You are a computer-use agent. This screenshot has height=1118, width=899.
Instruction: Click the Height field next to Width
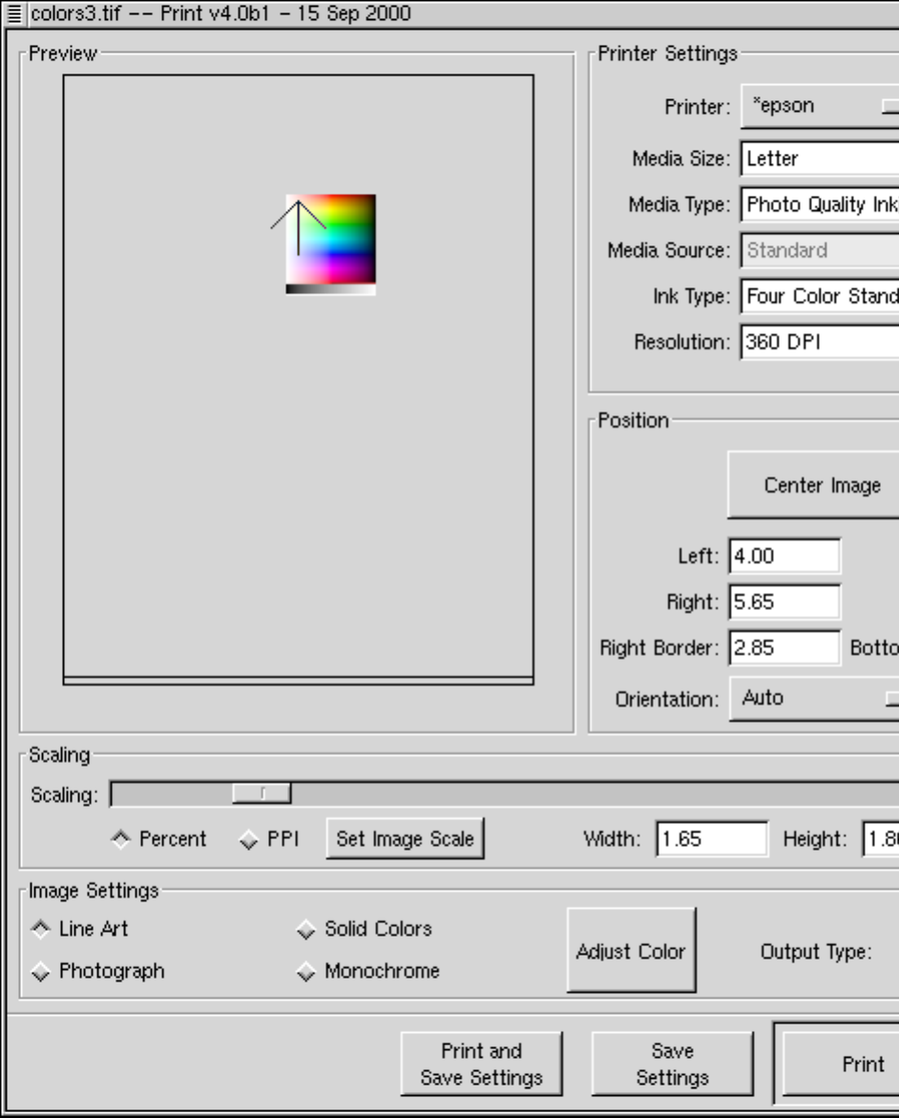coord(881,838)
